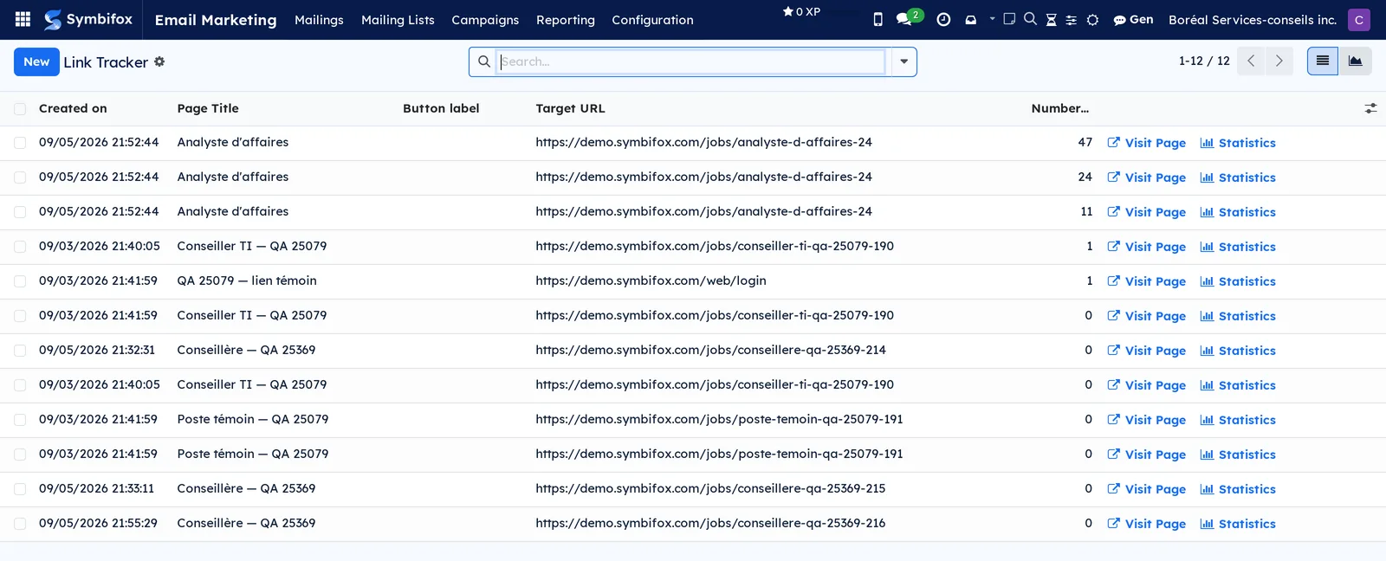This screenshot has width=1386, height=561.
Task: Switch to graph view
Action: click(x=1356, y=61)
